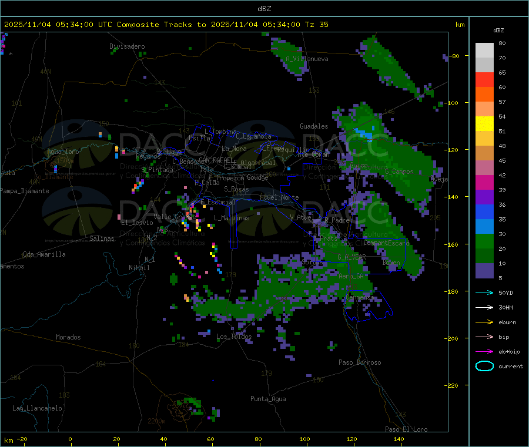Click the red 60 dBZ legend swatch
Image resolution: width=529 pixels, height=447 pixels.
484,79
